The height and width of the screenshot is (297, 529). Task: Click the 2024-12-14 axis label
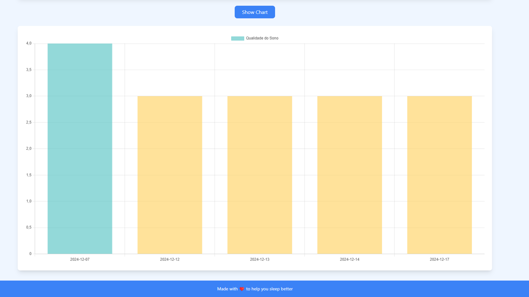coord(349,259)
